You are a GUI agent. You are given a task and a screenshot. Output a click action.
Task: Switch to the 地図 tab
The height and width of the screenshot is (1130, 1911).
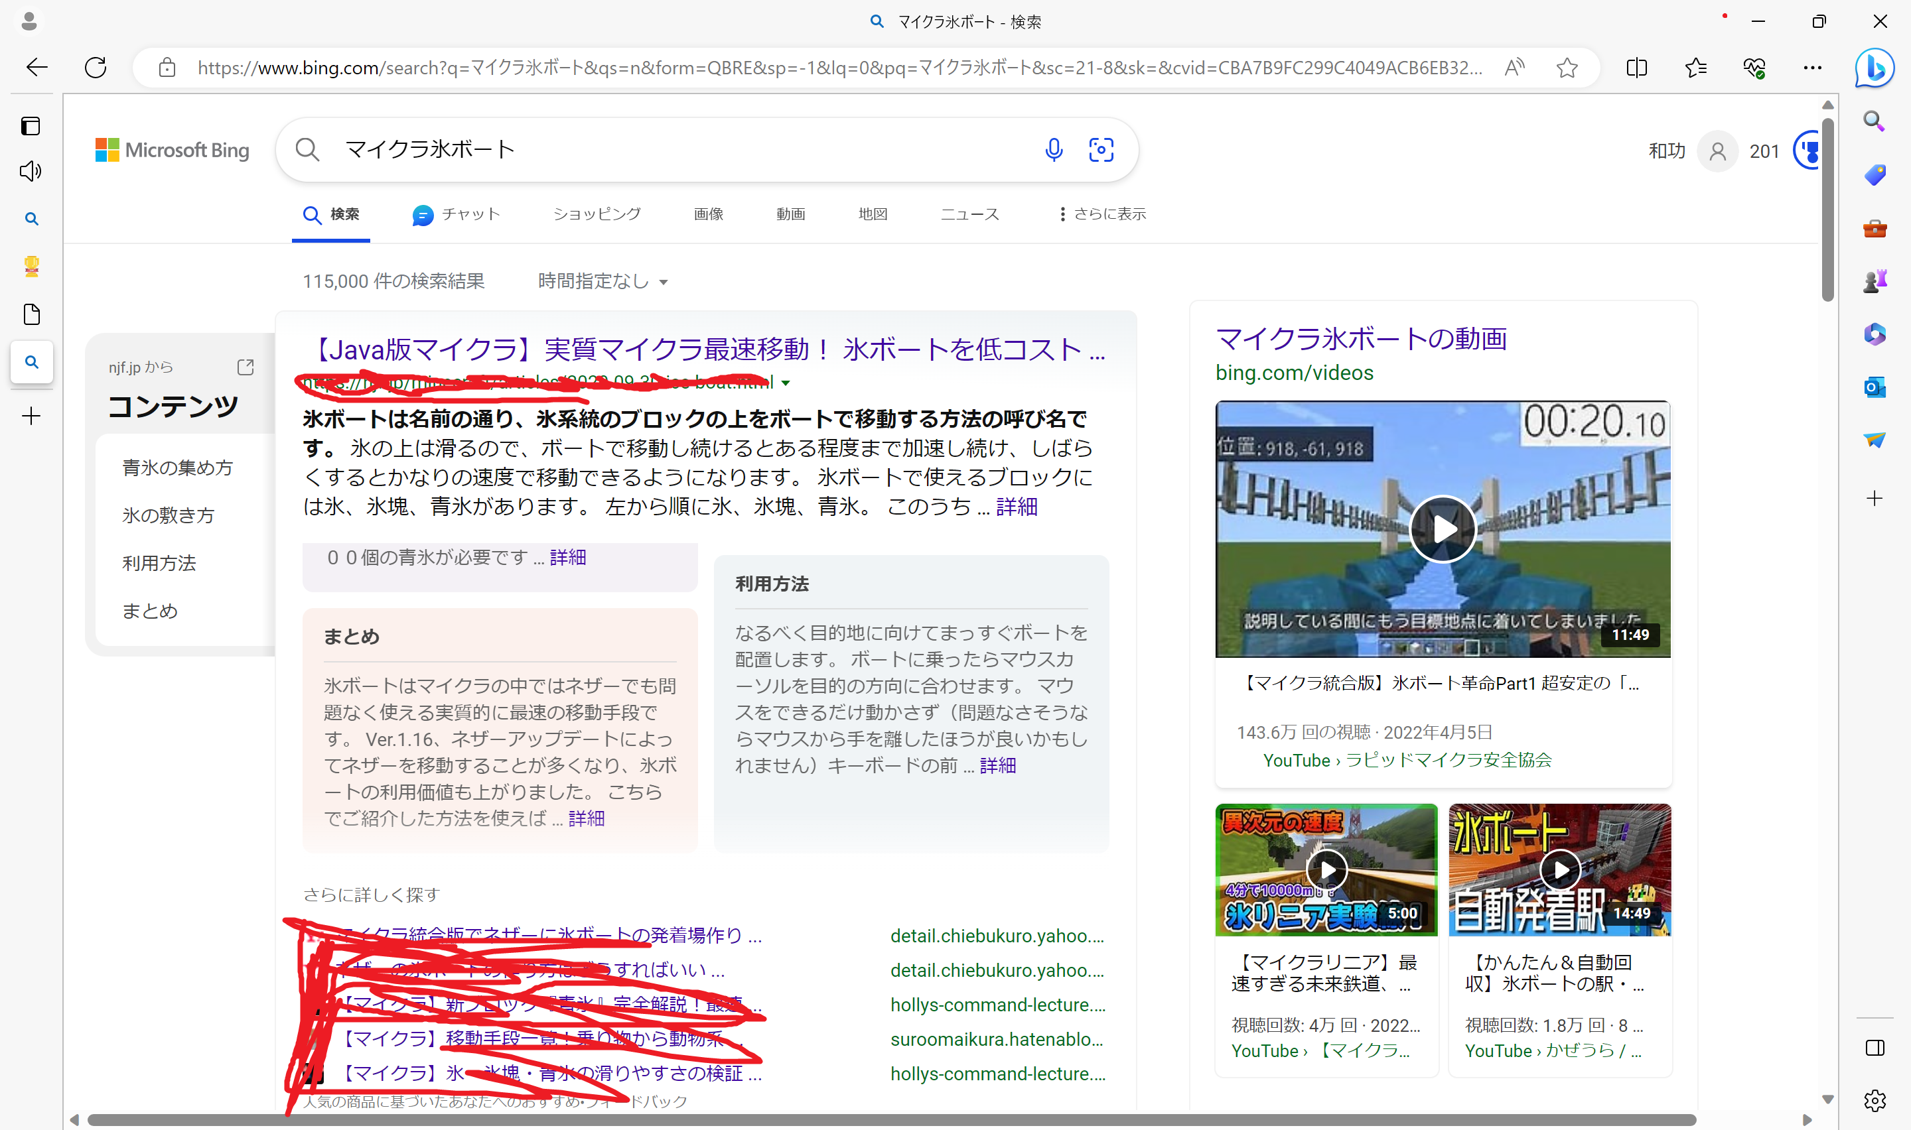873,214
